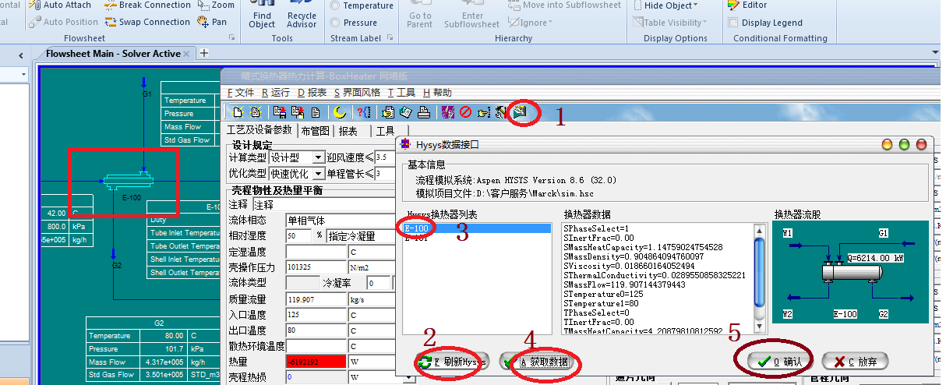The image size is (946, 385).
Task: Click the pointing hand toolbar icon
Action: (x=483, y=112)
